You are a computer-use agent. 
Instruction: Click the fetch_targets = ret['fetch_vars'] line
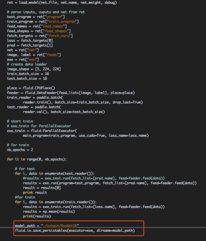point(40,36)
